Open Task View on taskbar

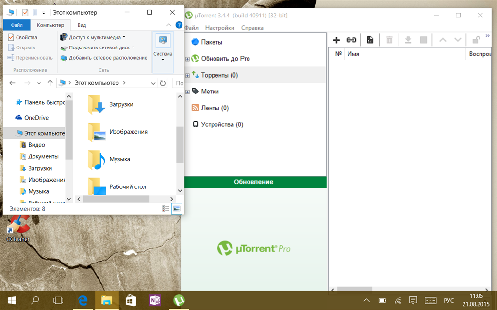click(x=58, y=300)
